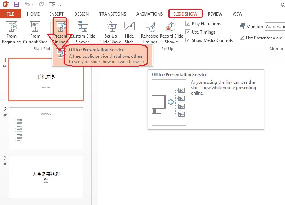Save the presentation with floppy icon
Screen dimensions: 285x205
click(17, 4)
